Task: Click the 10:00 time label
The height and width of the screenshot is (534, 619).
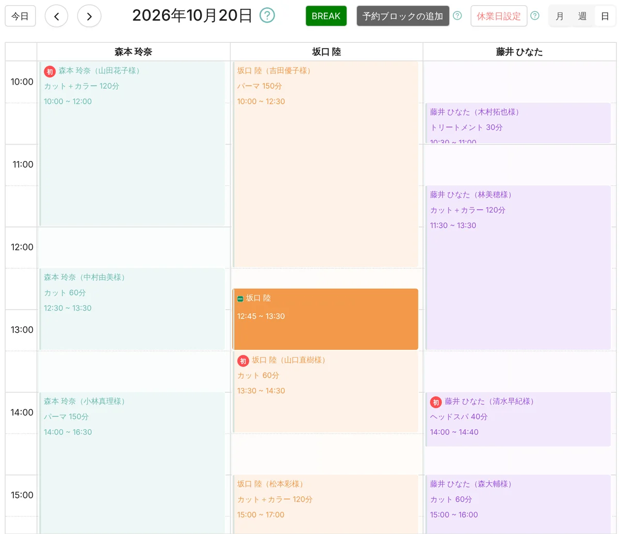Action: click(22, 82)
